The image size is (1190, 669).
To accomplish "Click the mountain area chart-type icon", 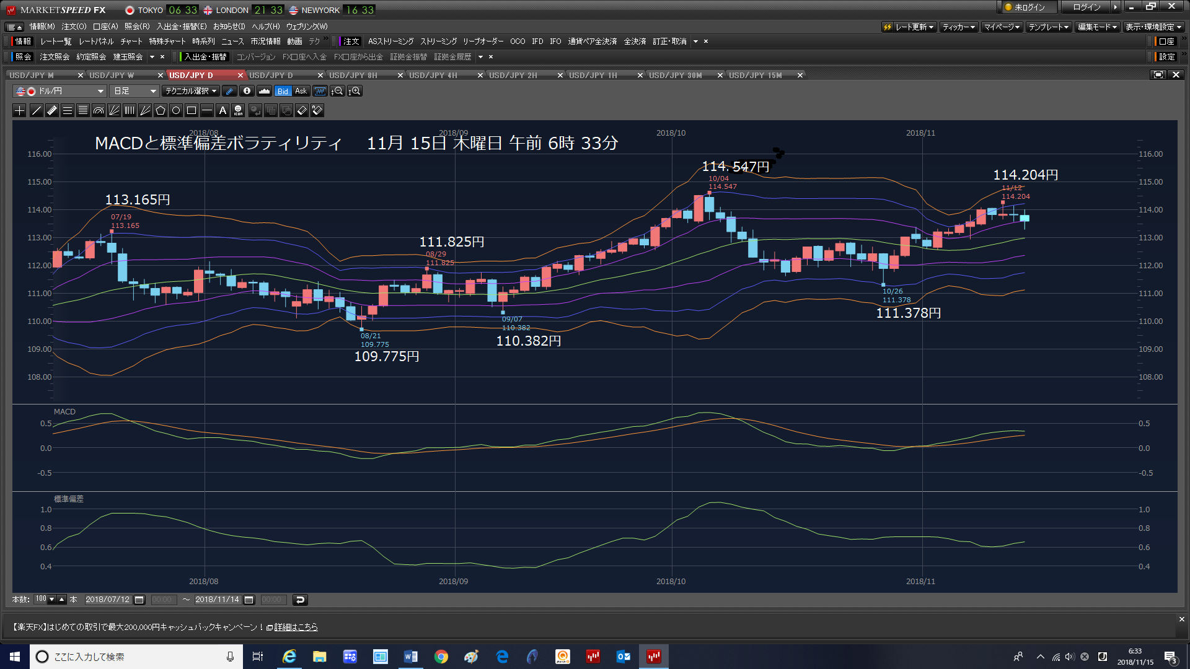I will click(x=264, y=91).
